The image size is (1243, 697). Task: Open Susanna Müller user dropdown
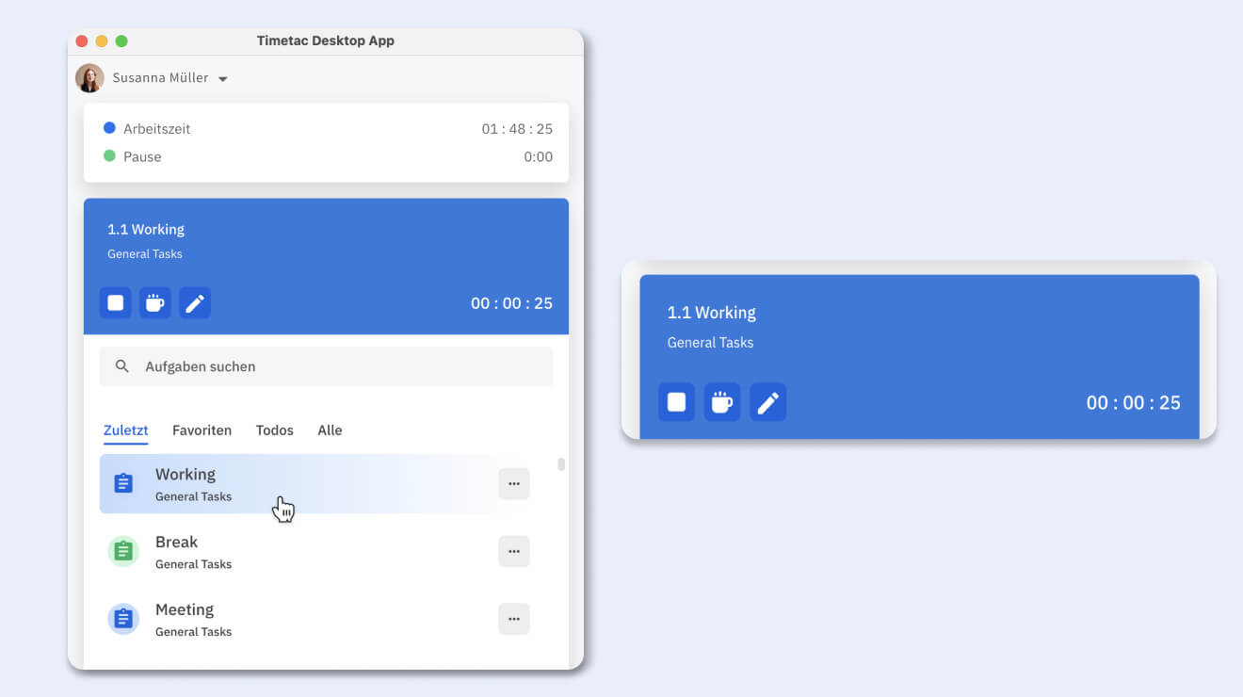point(223,79)
